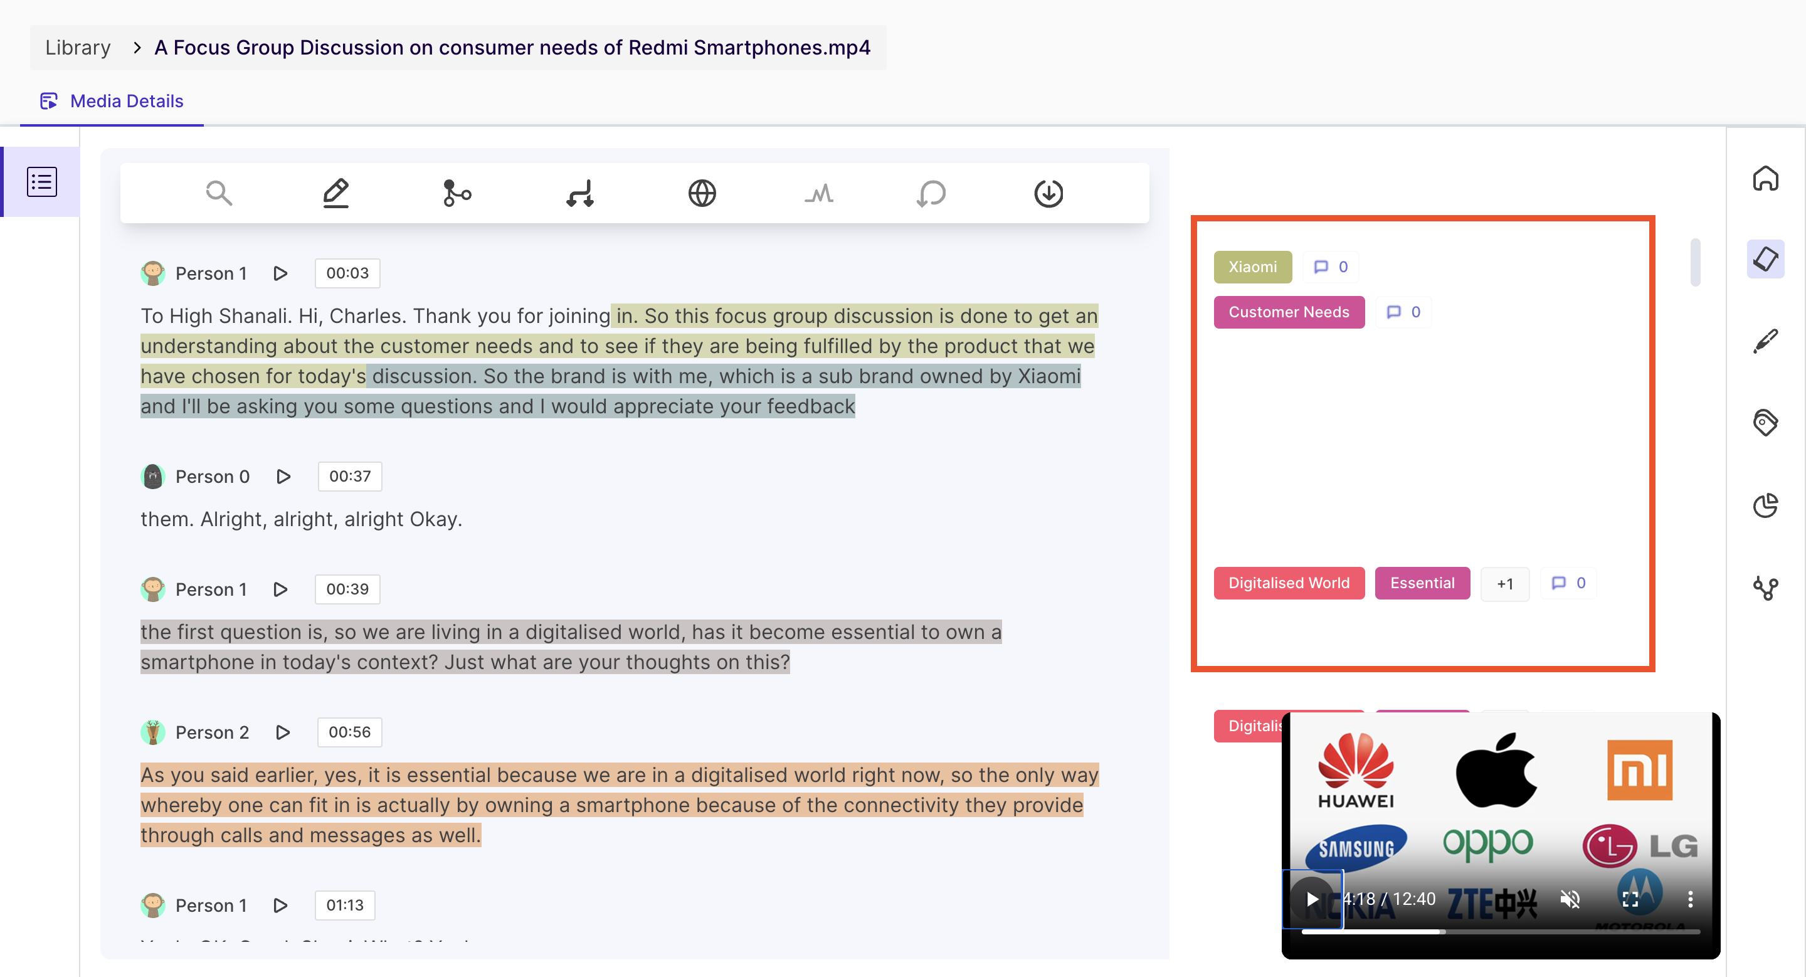Click Person 1 avatar at 00:03
Image resolution: width=1806 pixels, height=977 pixels.
pos(152,273)
